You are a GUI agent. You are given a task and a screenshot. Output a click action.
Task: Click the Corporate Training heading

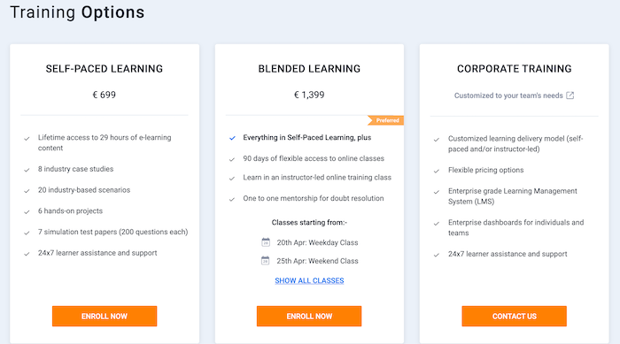pyautogui.click(x=514, y=69)
